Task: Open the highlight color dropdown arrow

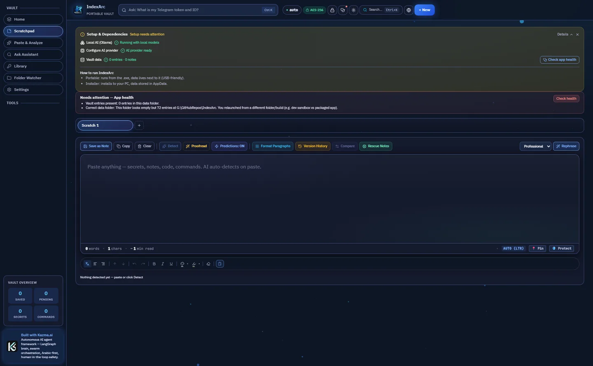Action: point(199,264)
